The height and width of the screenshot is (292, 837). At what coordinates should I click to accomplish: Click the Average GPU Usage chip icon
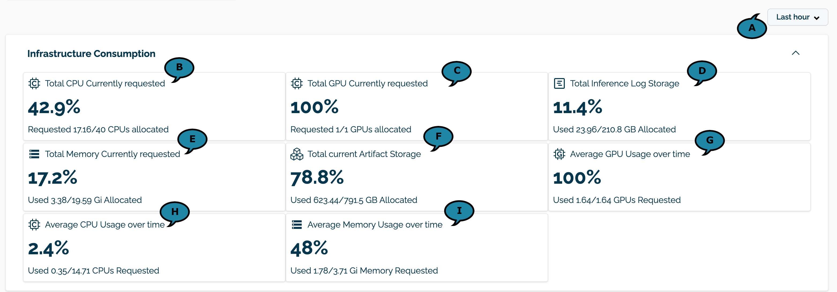point(559,154)
